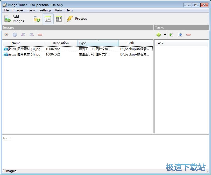Click JPG file icon of (4).jpg
This screenshot has height=175, width=211.
(5, 54)
